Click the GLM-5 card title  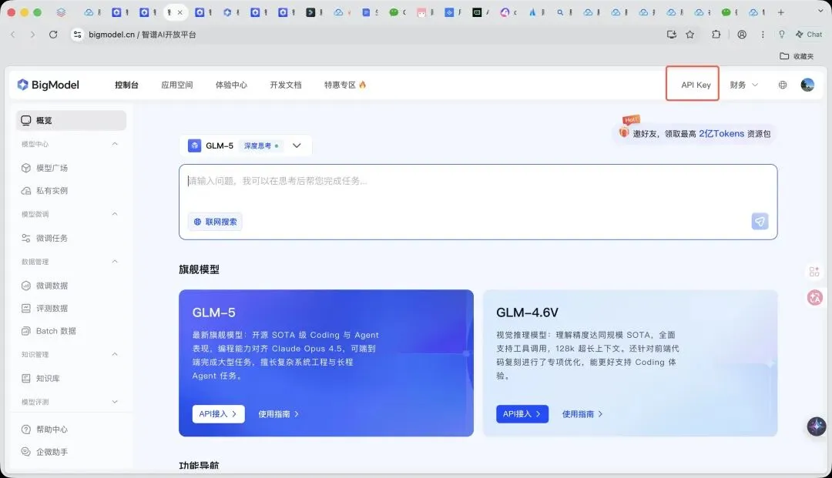[214, 313]
